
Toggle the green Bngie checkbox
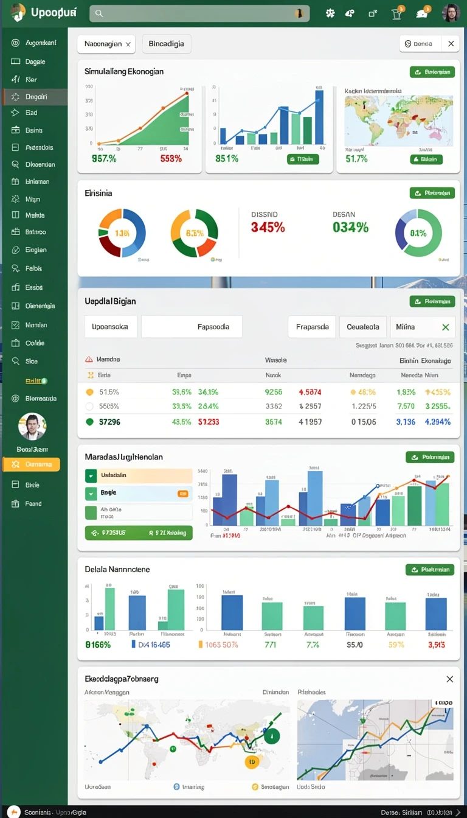click(91, 494)
